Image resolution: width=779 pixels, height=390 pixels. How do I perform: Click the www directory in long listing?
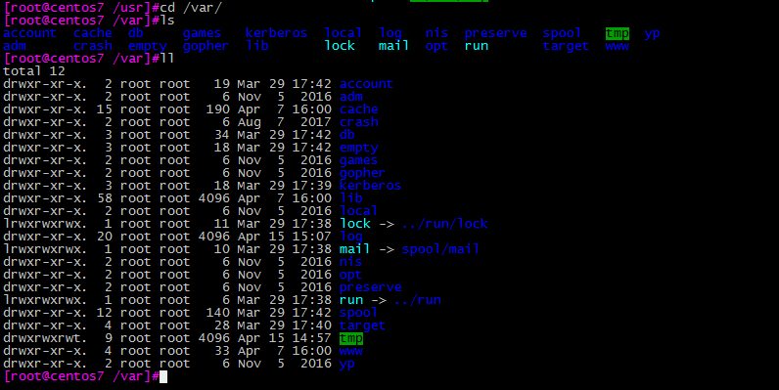click(351, 351)
